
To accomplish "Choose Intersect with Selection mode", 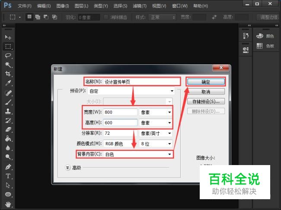I will pos(54,17).
